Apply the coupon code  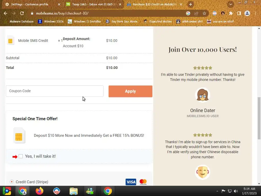tap(130, 91)
